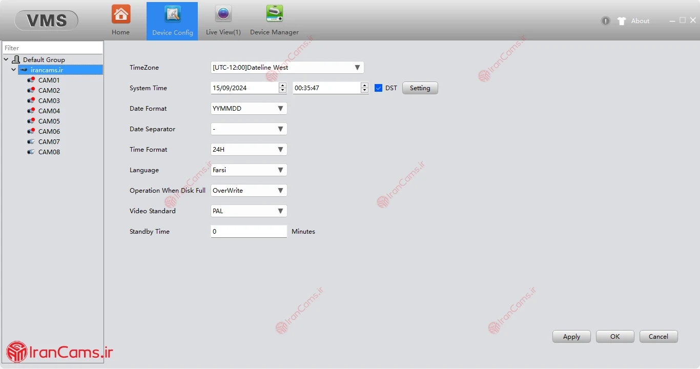Open the Device Manager icon
Viewport: 700px width, 369px height.
[274, 14]
